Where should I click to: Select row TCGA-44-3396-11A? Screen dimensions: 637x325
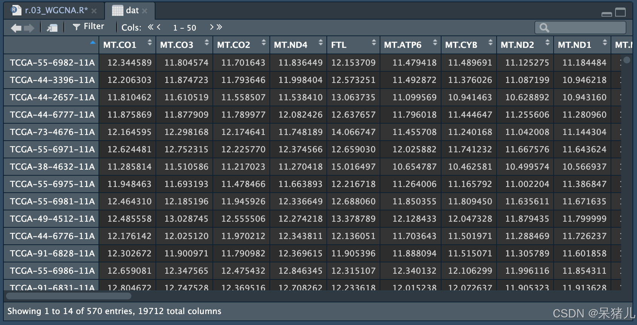point(52,80)
